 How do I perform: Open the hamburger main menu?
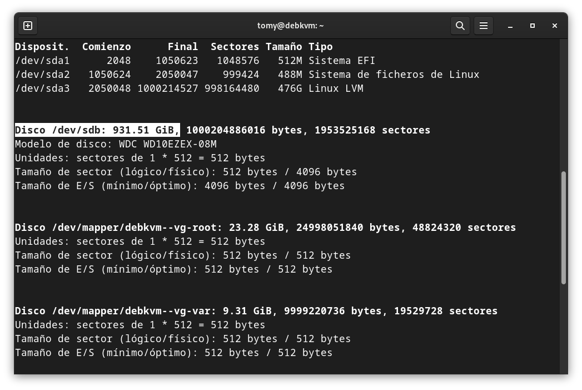click(484, 26)
